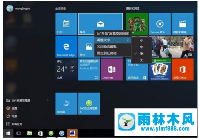Launch the OneNote tile
199x138 pixels.
[112, 70]
